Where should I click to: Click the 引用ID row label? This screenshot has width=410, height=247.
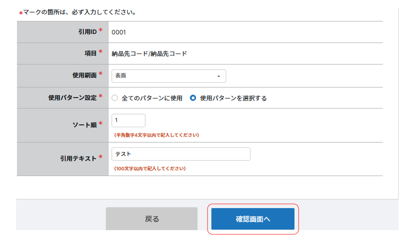tap(87, 32)
